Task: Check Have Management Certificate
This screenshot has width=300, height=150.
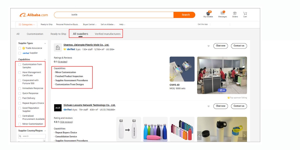Action: pos(20,72)
